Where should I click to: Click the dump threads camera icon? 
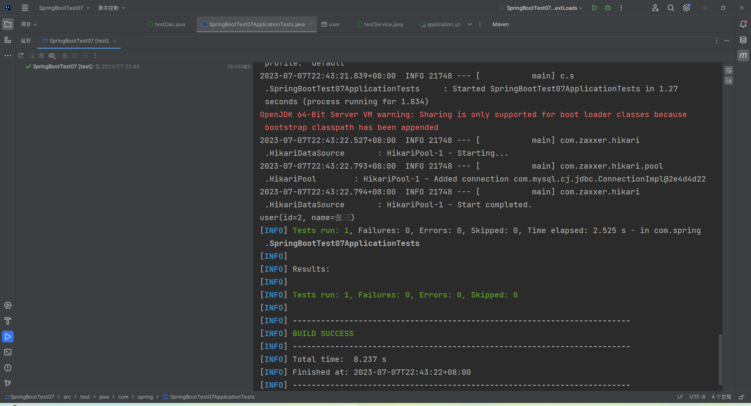75,55
